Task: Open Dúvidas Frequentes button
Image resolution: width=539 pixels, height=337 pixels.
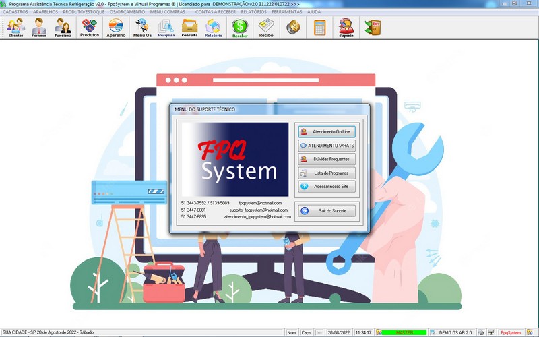Action: [327, 159]
